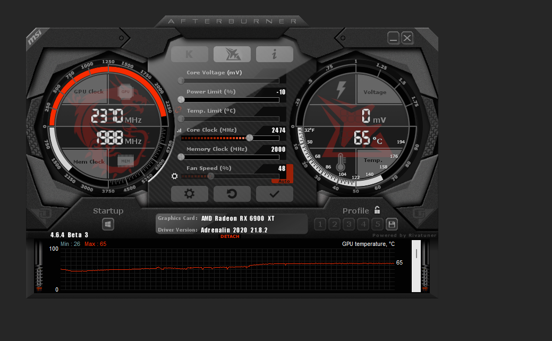Click the Fan Speed slider handle
This screenshot has height=341, width=552.
pyautogui.click(x=210, y=176)
